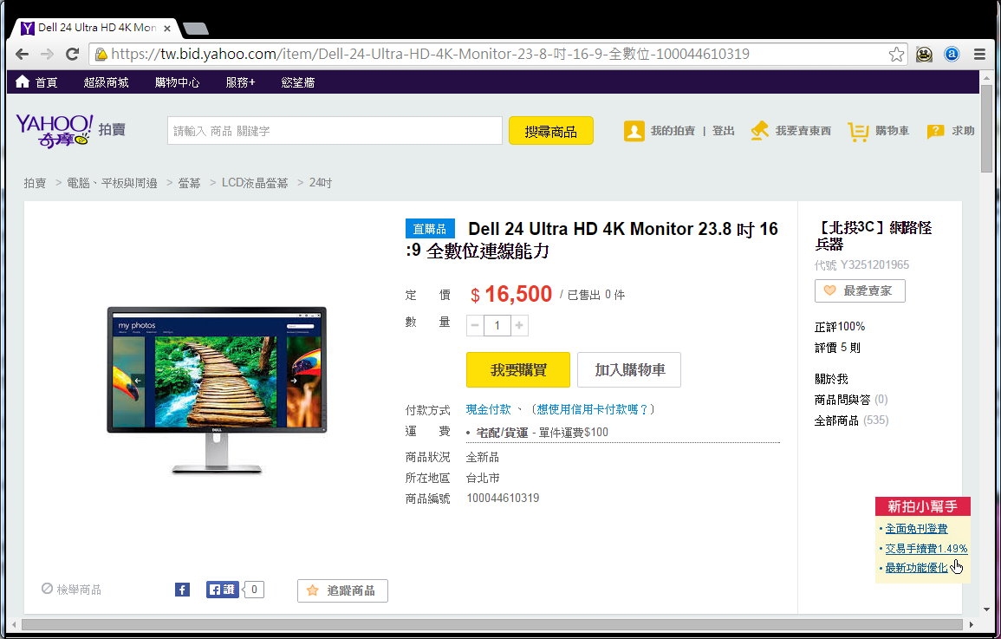Click the 現金付款 link
1001x639 pixels.
489,409
